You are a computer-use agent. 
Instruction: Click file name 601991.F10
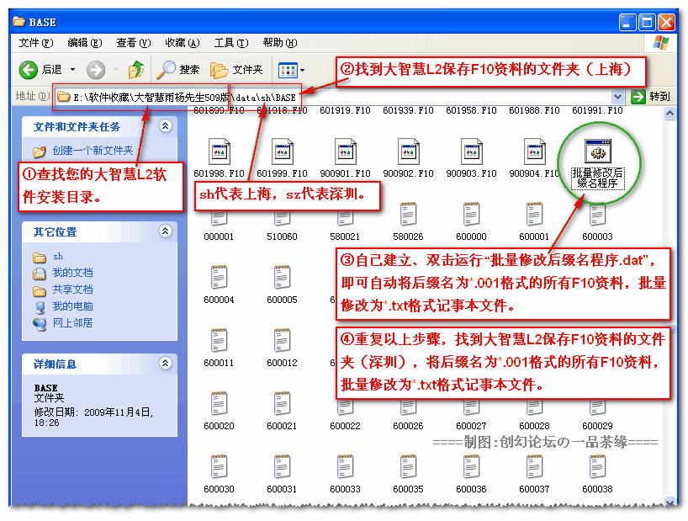point(598,110)
